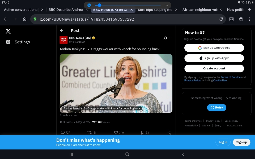Viewport: 255px width, 159px height.
Task: Click the post timestamp 11:03 am 2 May 2025
Action: pyautogui.click(x=75, y=122)
